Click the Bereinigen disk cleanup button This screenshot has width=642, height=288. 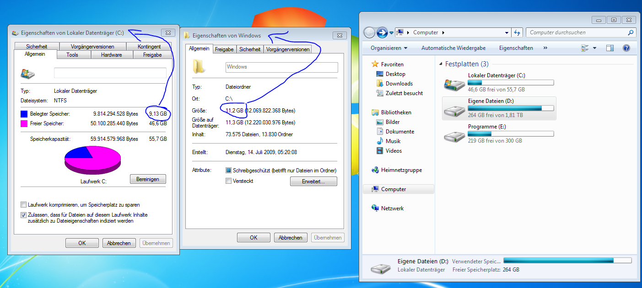(x=148, y=179)
